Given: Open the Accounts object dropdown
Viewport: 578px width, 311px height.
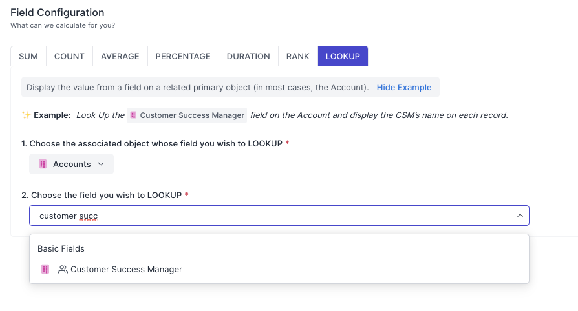Looking at the screenshot, I should [71, 164].
